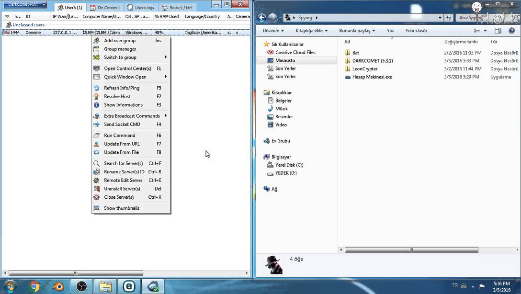The height and width of the screenshot is (294, 521).
Task: Click the DarkComet horizontal scrollbar thumb
Action: coord(76,273)
